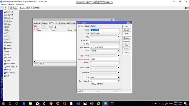Open Microsoft Edge from the taskbar
Image resolution: width=189 pixels, height=106 pixels.
click(x=24, y=103)
